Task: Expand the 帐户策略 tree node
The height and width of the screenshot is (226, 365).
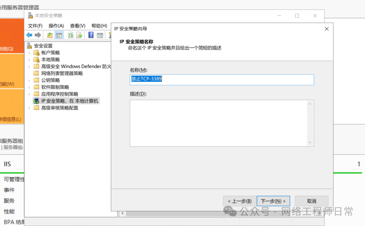Action: 29,53
